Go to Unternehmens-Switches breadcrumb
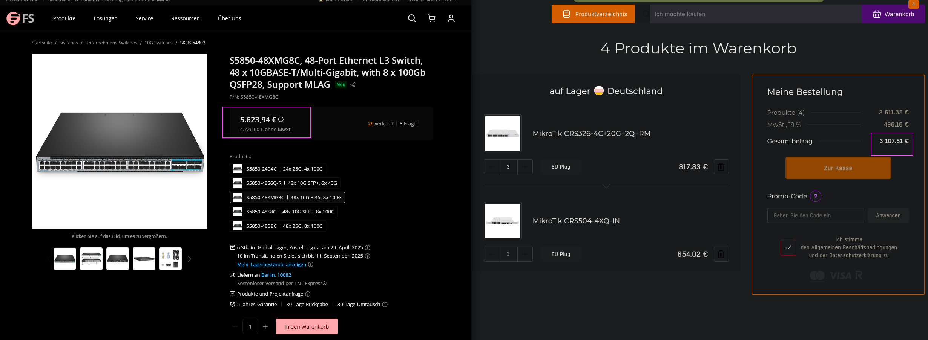928x340 pixels. click(111, 43)
